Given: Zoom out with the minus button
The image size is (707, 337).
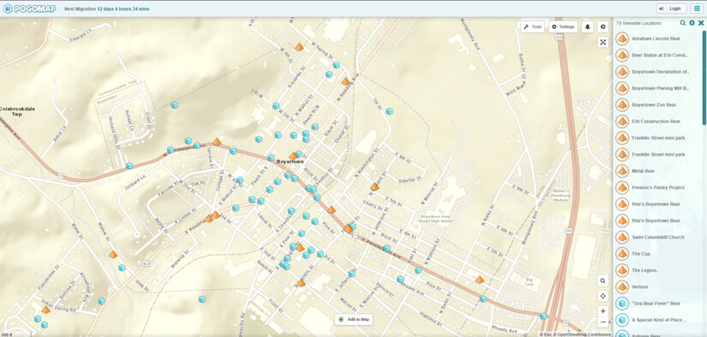Looking at the screenshot, I should (x=602, y=322).
